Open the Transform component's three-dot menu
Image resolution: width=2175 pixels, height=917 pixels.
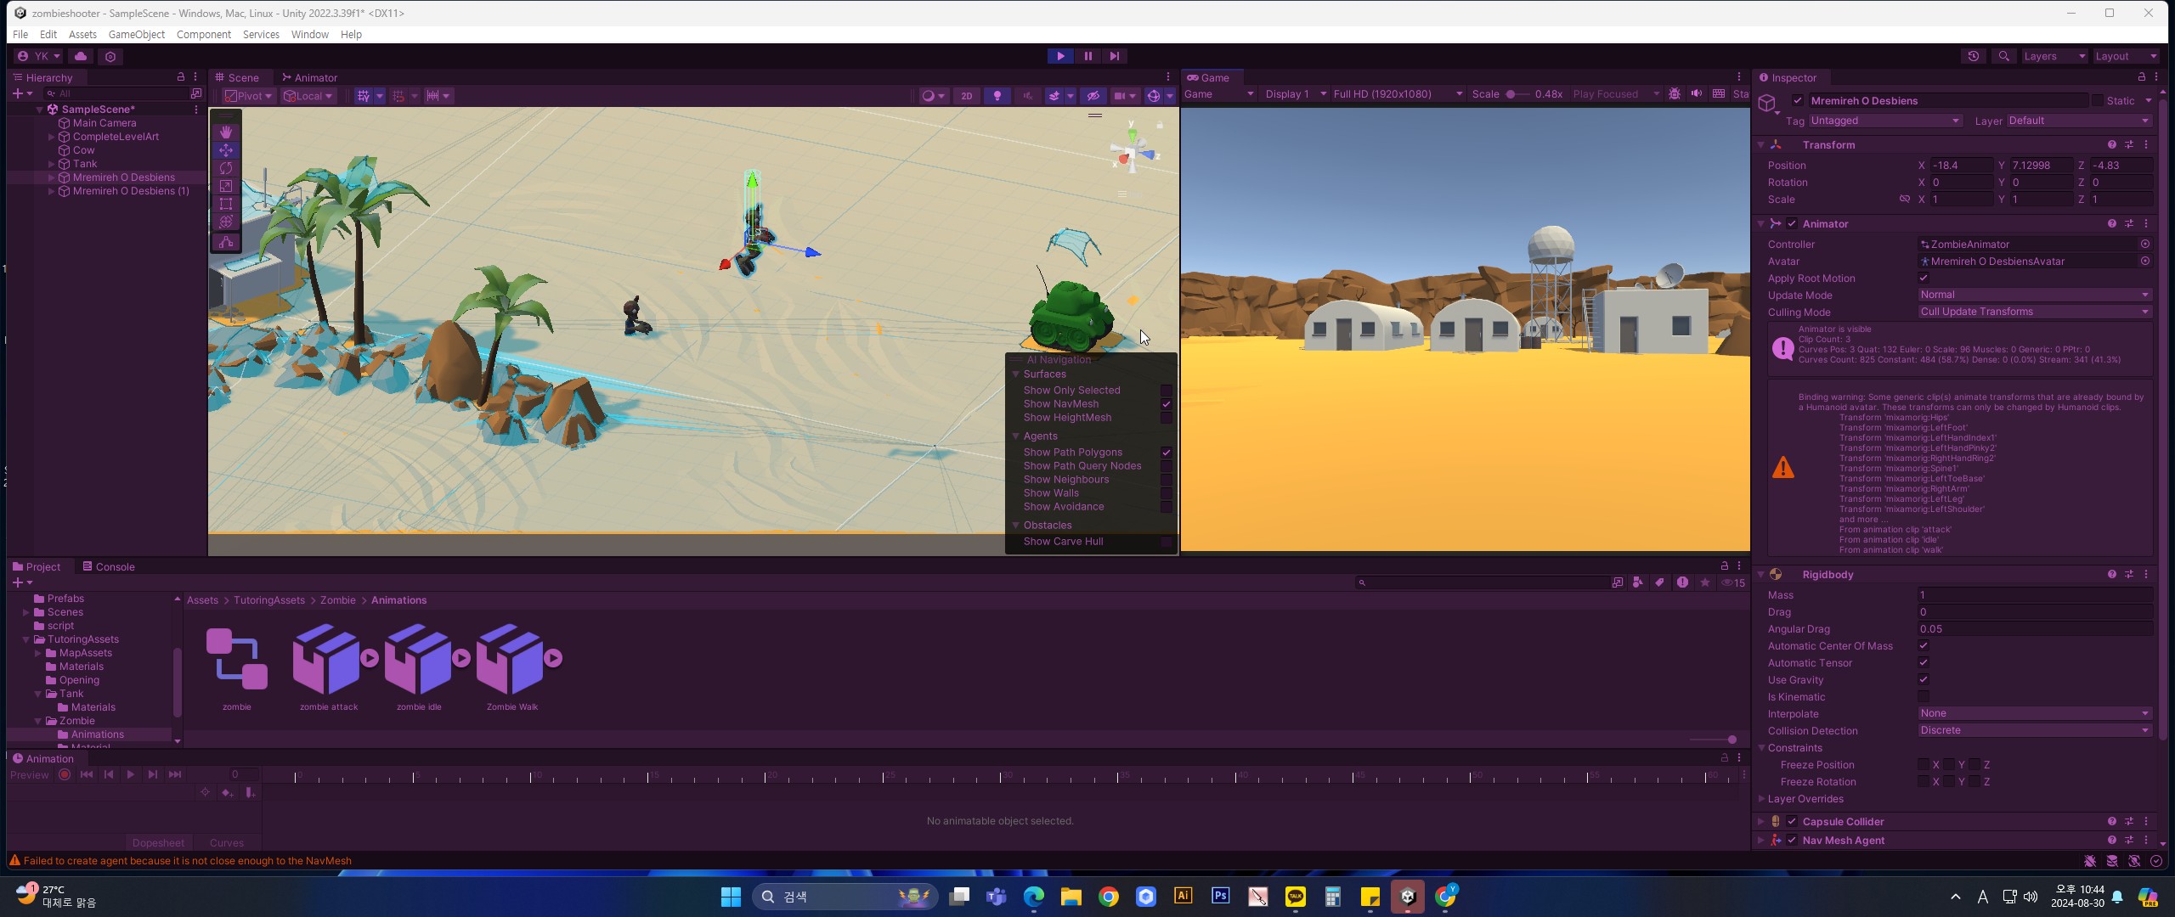[x=2146, y=145]
